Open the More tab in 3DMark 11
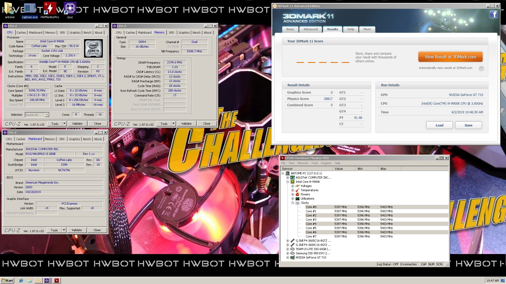The image size is (506, 284). 367,29
